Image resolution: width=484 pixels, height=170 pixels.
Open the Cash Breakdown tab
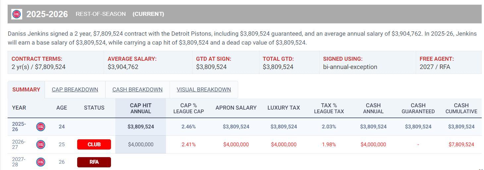(x=137, y=89)
